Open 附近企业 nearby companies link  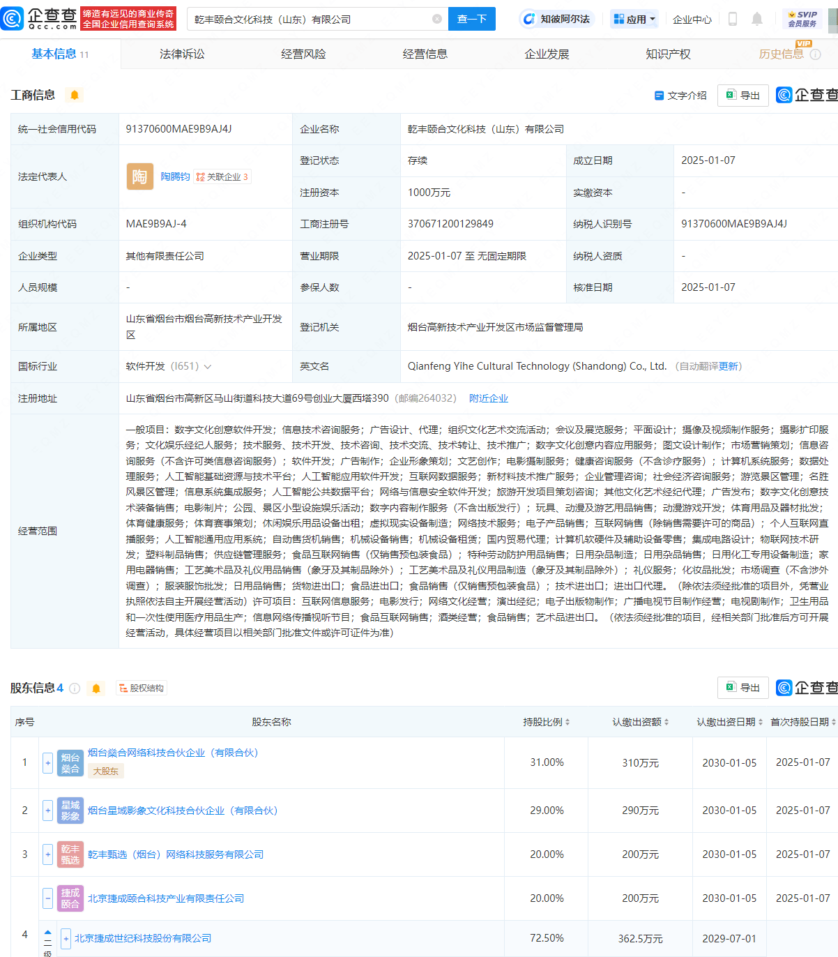pos(489,399)
